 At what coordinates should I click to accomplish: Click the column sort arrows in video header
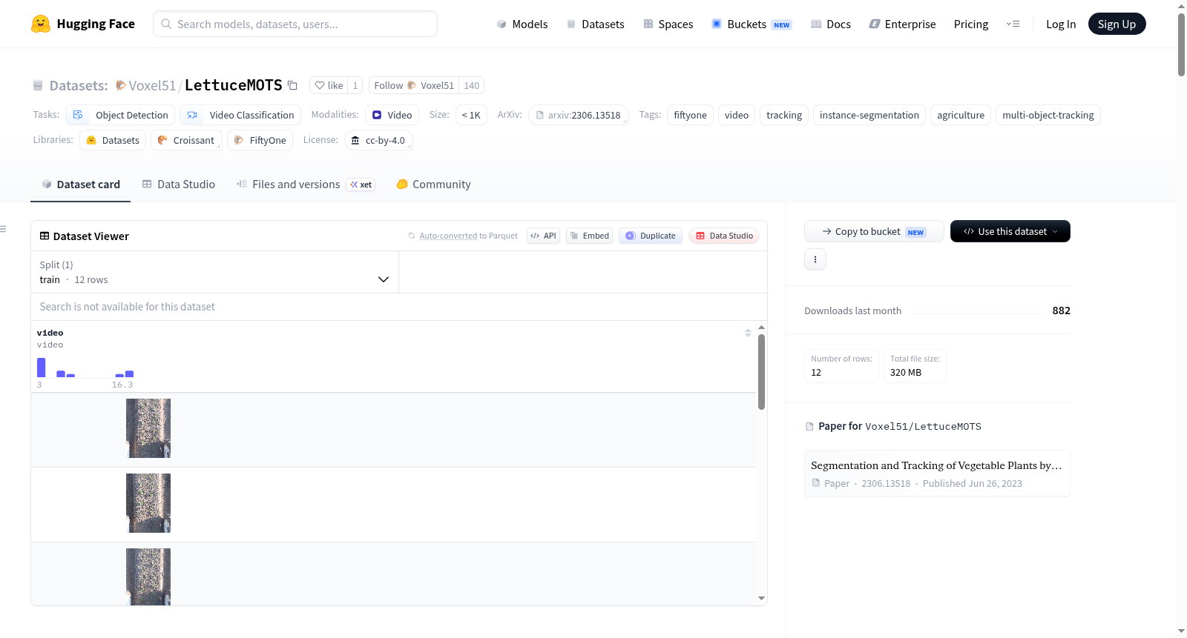point(748,333)
